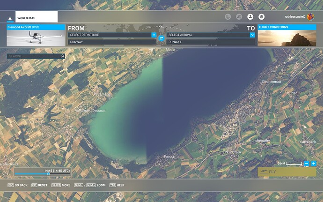Expand the Select Arrival dropdown
Screen dimensions: 323x202
click(252, 35)
